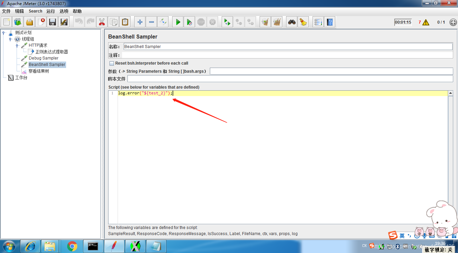Clear the results with the broom icon

tap(265, 22)
